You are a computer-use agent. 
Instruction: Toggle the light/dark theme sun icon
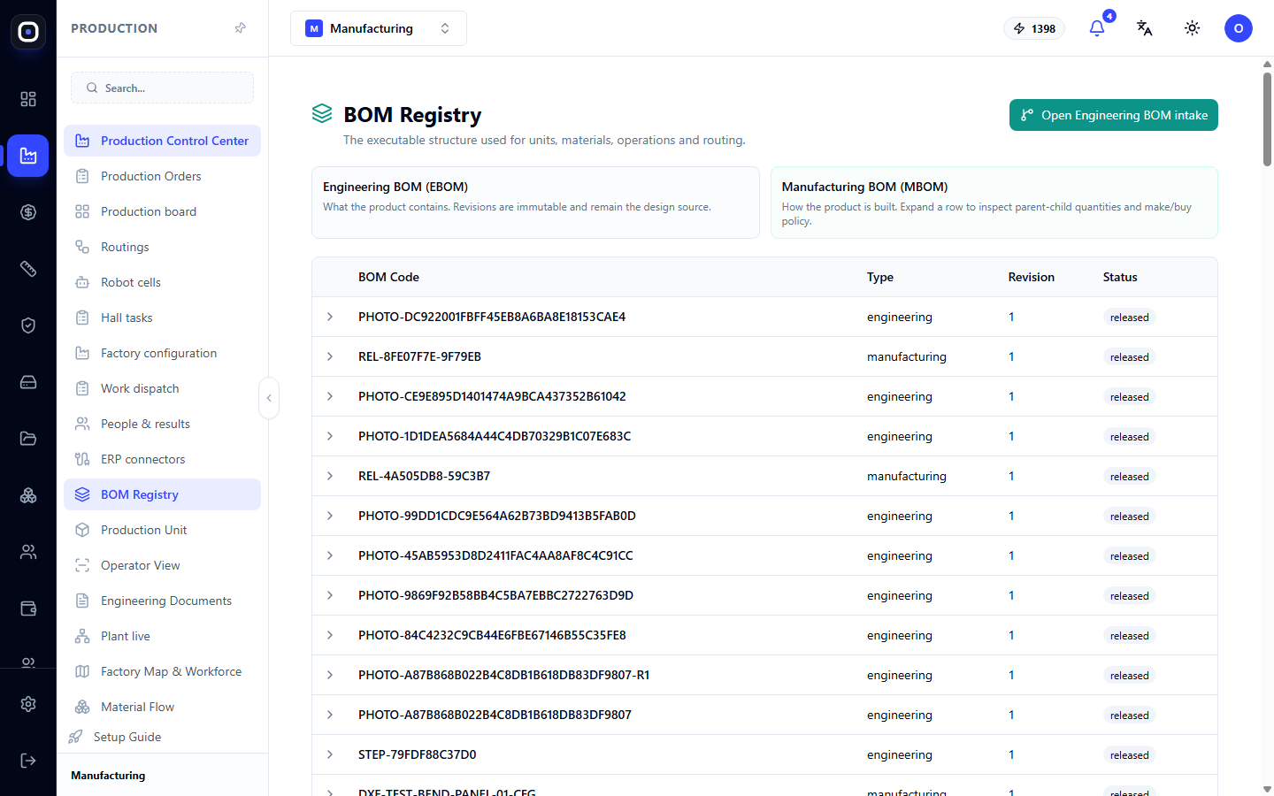tap(1193, 28)
